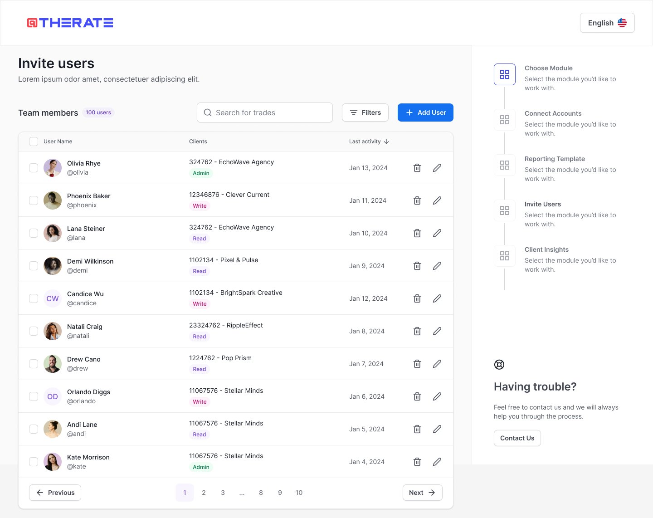This screenshot has width=653, height=518.
Task: Select Phoenix Baker's row checkbox
Action: 34,200
